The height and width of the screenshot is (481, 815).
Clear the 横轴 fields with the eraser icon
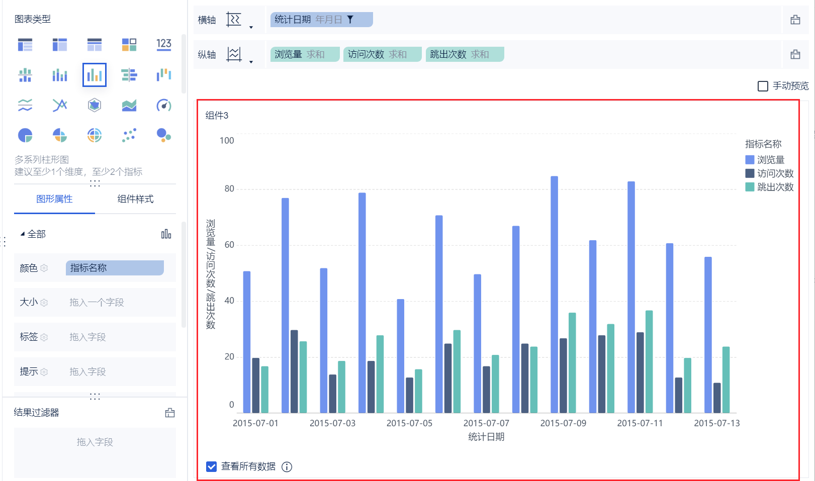(795, 20)
